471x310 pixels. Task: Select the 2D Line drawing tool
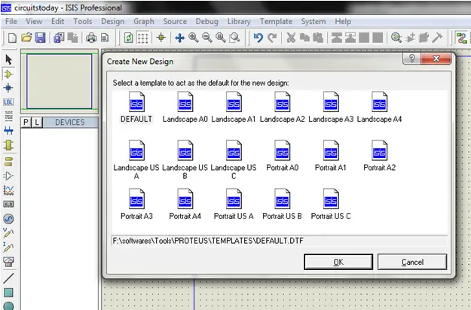pos(8,278)
